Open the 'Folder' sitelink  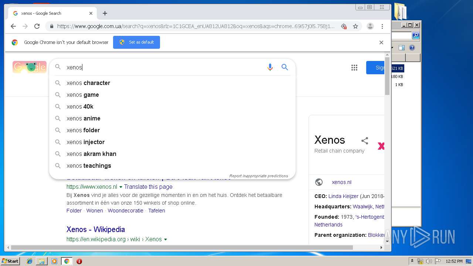[74, 211]
